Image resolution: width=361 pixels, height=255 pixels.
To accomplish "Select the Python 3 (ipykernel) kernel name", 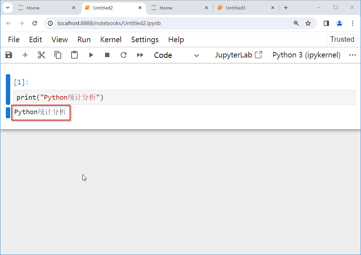I will coord(306,55).
